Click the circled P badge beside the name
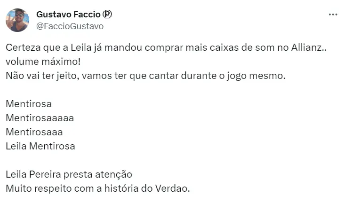Viewport: 345px width, 203px height. [107, 15]
